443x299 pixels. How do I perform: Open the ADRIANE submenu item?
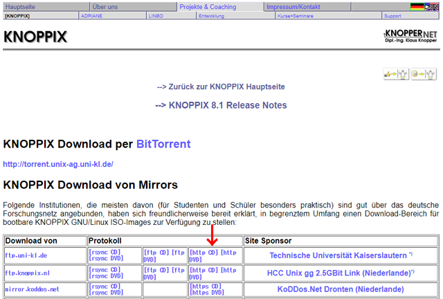click(91, 16)
